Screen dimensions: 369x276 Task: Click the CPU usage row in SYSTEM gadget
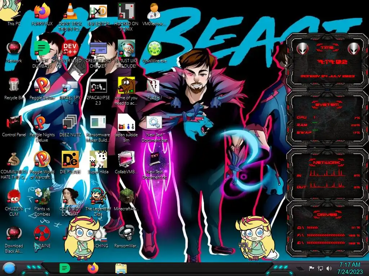(328, 118)
